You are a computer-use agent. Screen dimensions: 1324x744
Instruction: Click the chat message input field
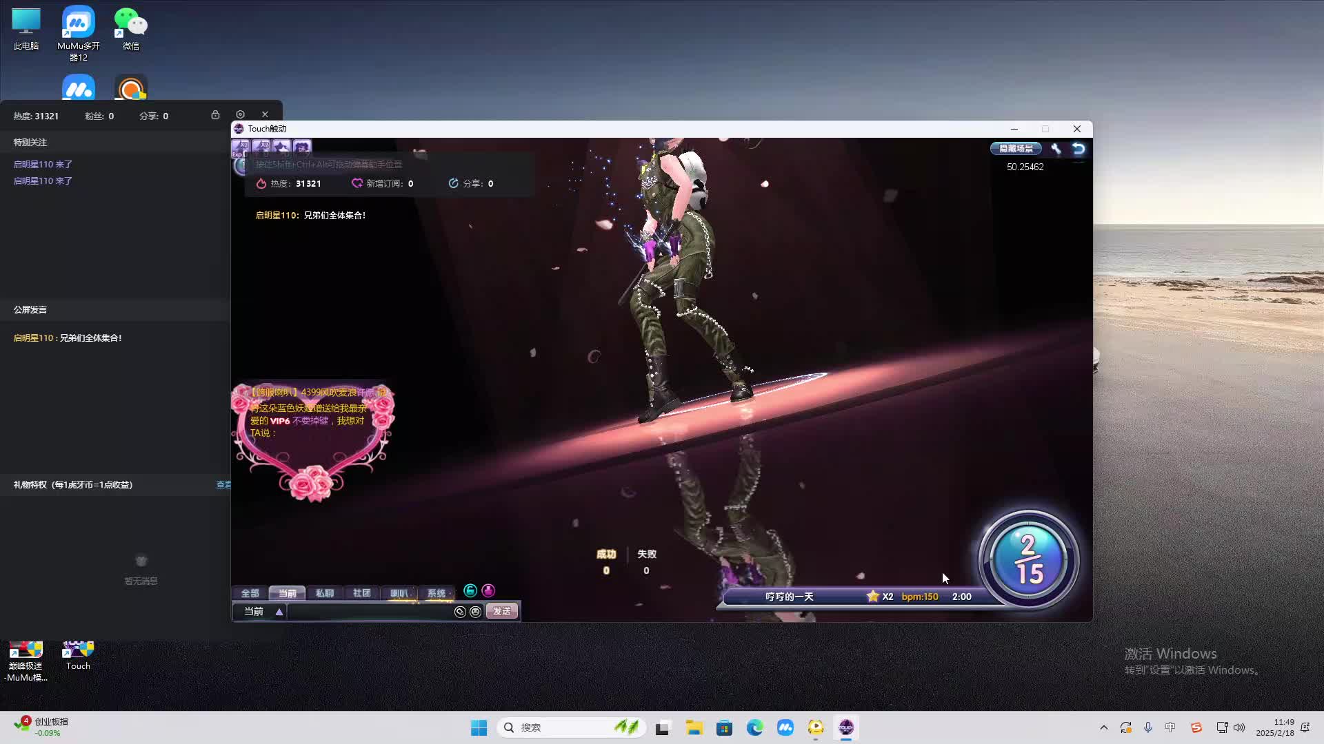pyautogui.click(x=369, y=612)
